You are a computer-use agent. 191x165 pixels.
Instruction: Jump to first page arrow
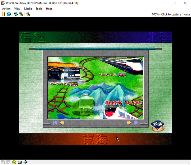(x=55, y=123)
